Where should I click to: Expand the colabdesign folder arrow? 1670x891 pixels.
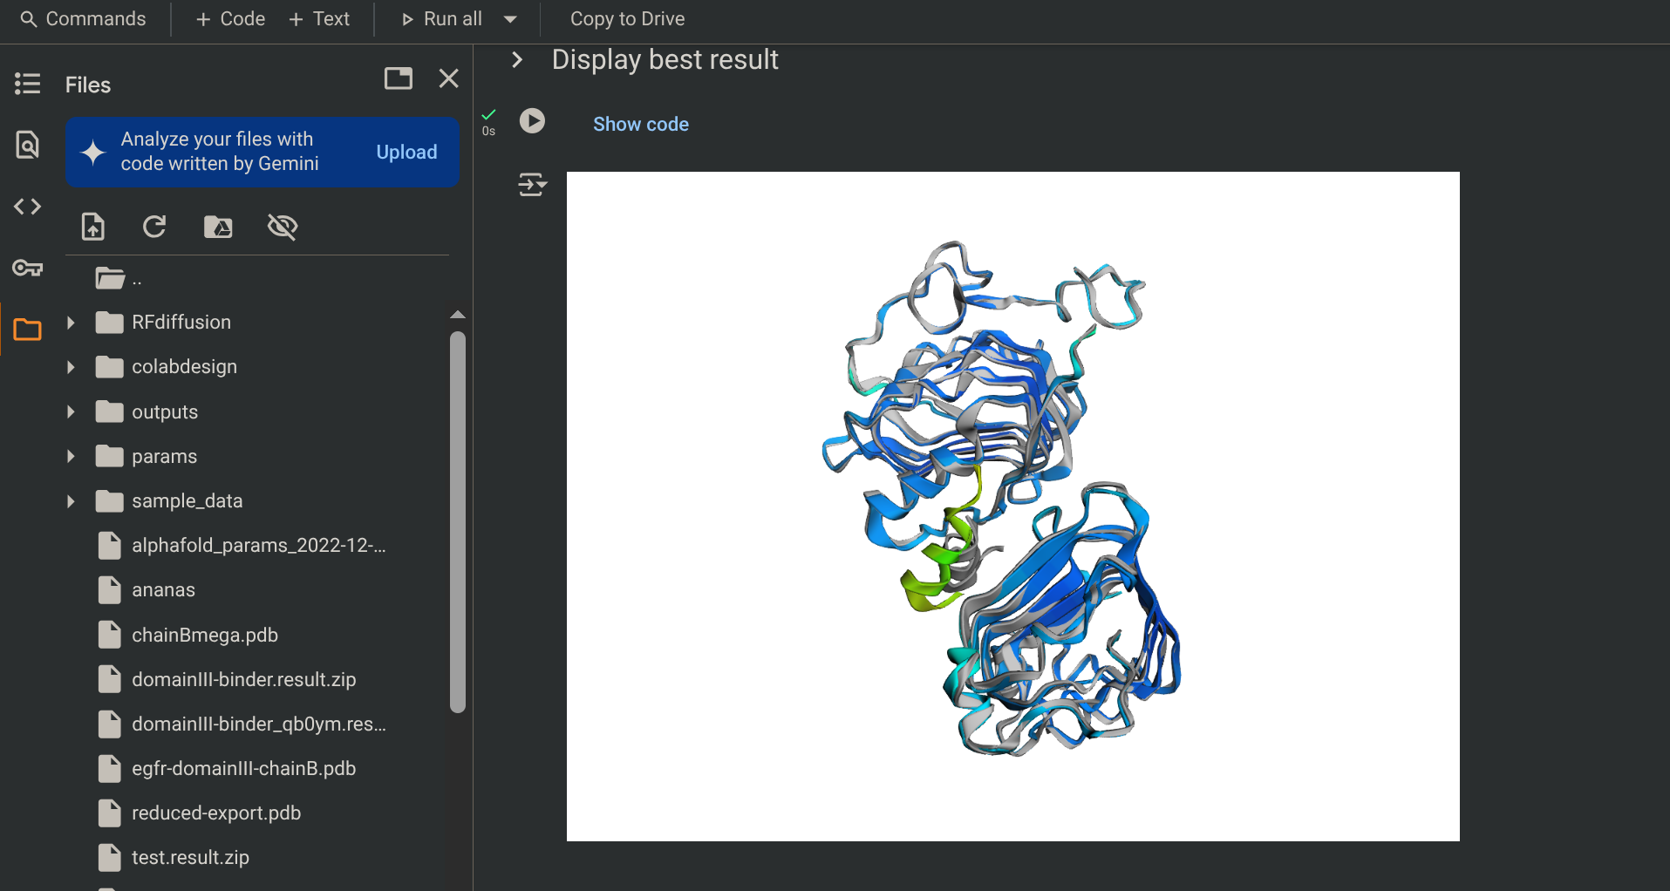click(71, 367)
